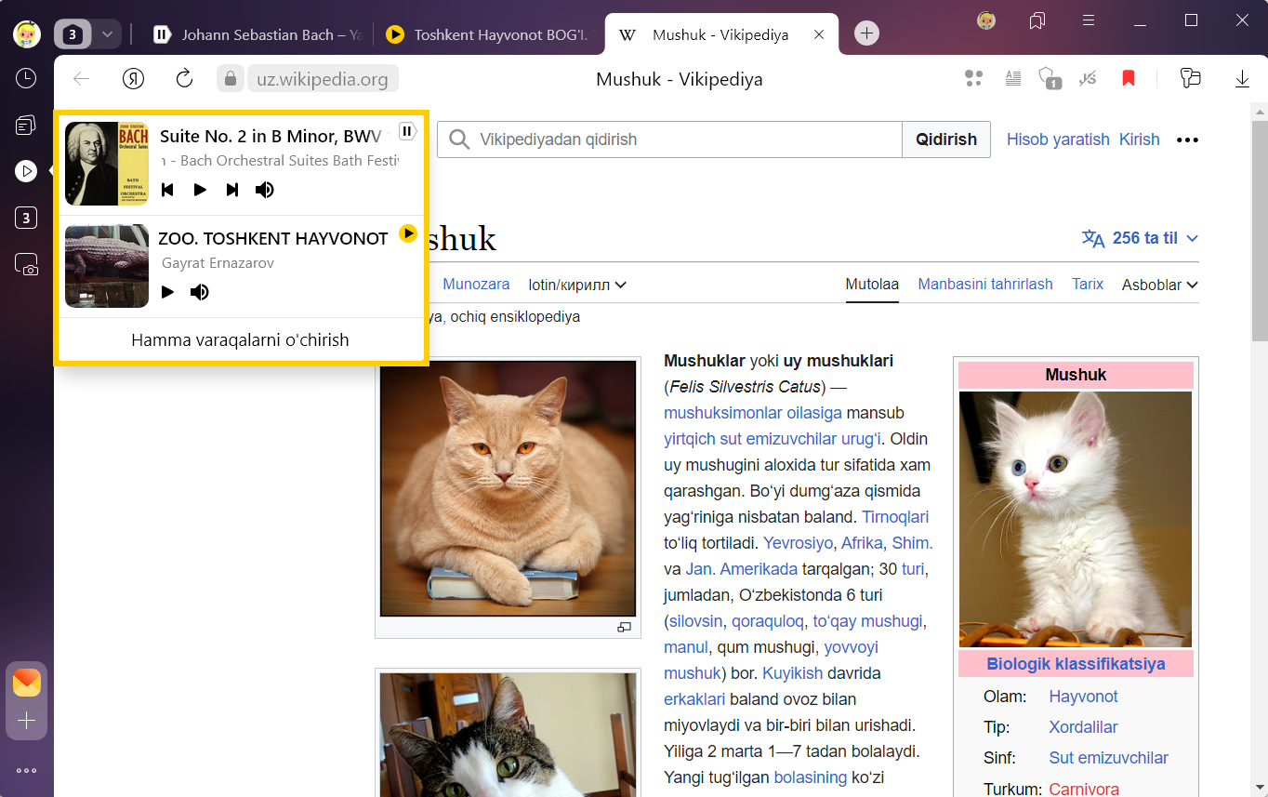The width and height of the screenshot is (1268, 797).
Task: Expand the tab group dropdown arrow
Action: (x=107, y=34)
